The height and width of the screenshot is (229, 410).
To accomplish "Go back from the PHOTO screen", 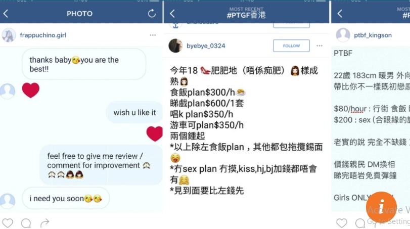I will pos(6,14).
